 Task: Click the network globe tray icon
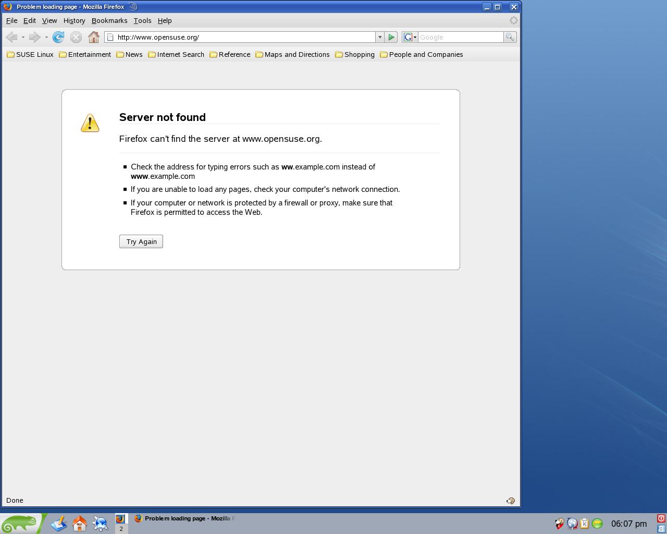(x=572, y=524)
